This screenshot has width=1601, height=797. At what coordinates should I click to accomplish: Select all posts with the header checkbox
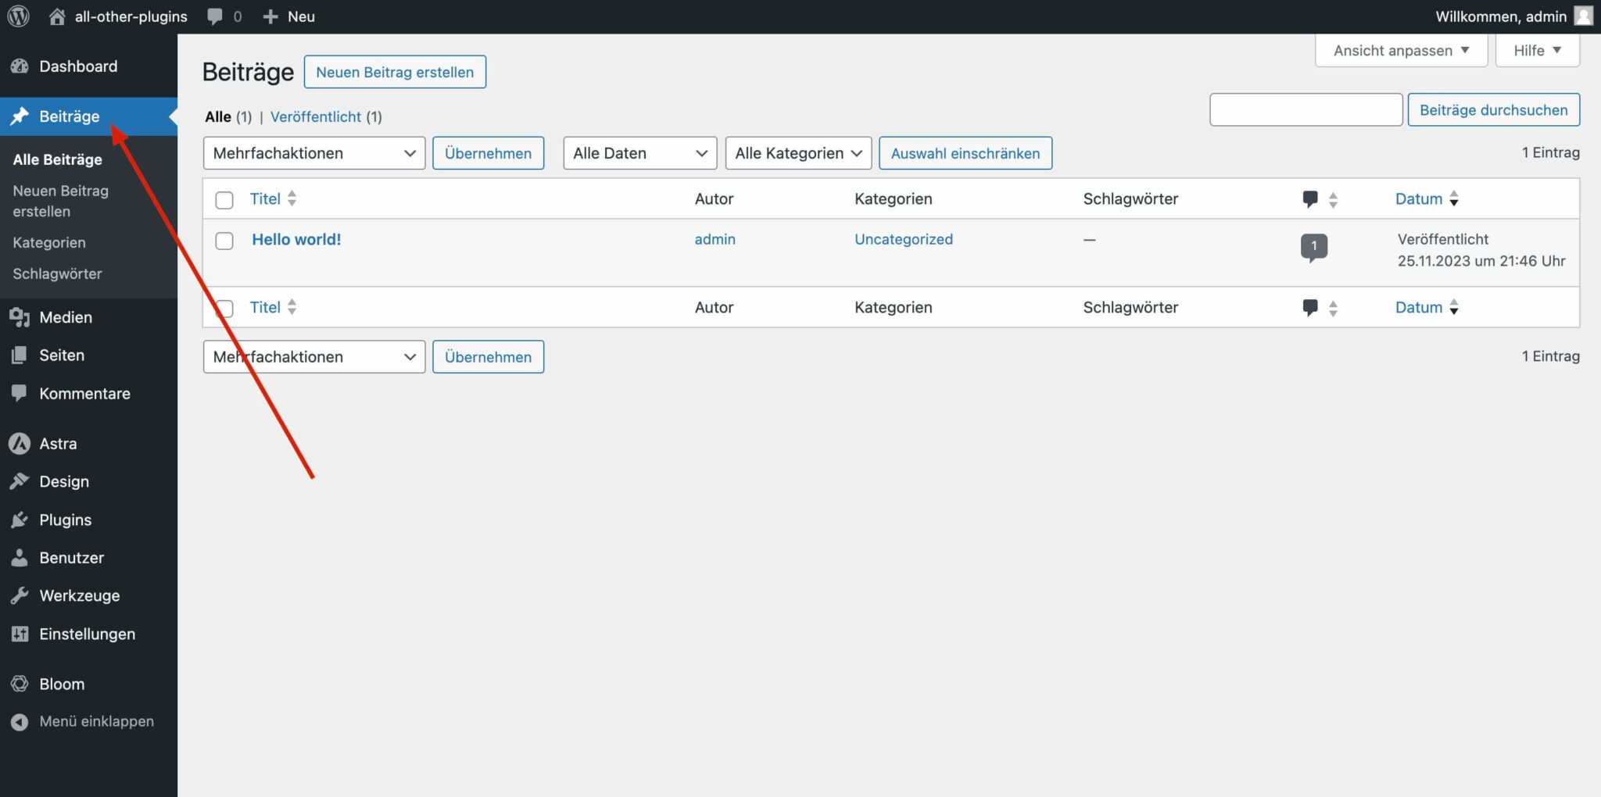(224, 199)
